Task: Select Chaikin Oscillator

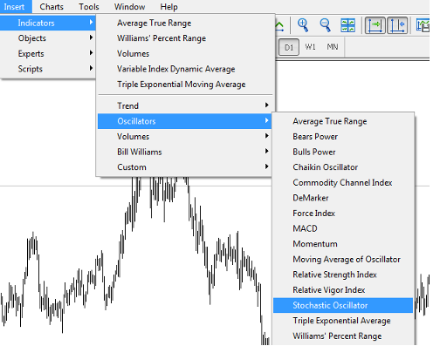Action: [343, 167]
